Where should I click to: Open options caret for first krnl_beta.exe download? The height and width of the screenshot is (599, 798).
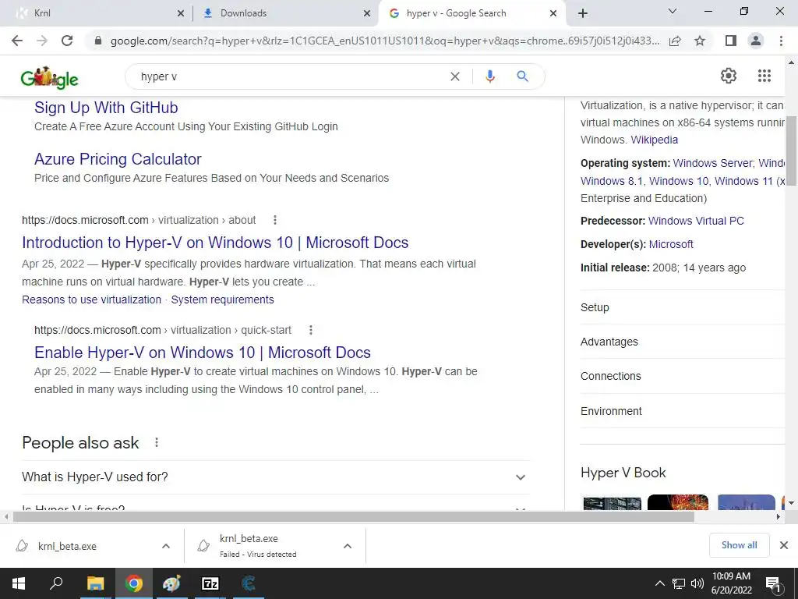tap(165, 546)
